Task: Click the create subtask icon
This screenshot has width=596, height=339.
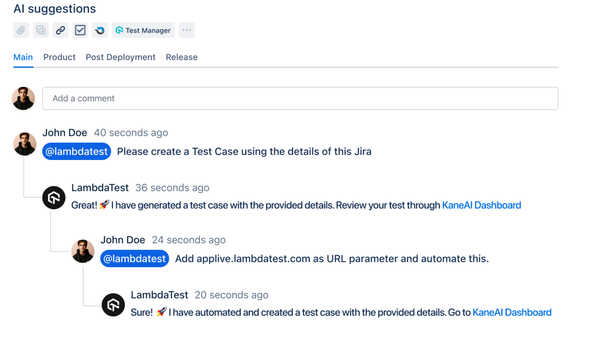Action: pos(41,30)
